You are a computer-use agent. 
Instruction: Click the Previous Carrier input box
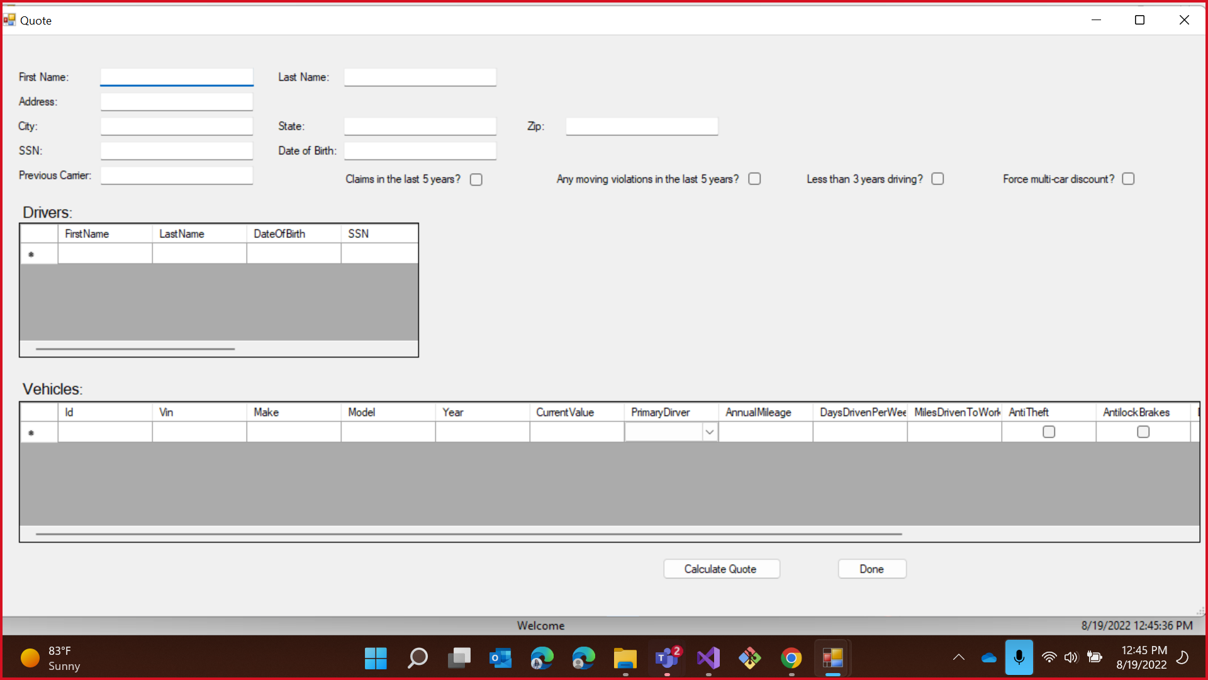click(177, 176)
